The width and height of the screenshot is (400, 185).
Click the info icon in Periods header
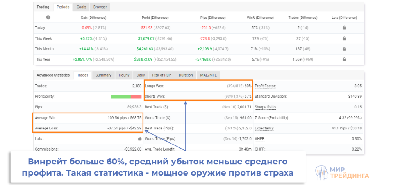pos(48,18)
